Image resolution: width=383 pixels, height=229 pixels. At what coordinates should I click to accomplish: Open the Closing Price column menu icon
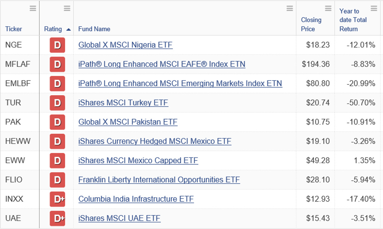coord(328,8)
